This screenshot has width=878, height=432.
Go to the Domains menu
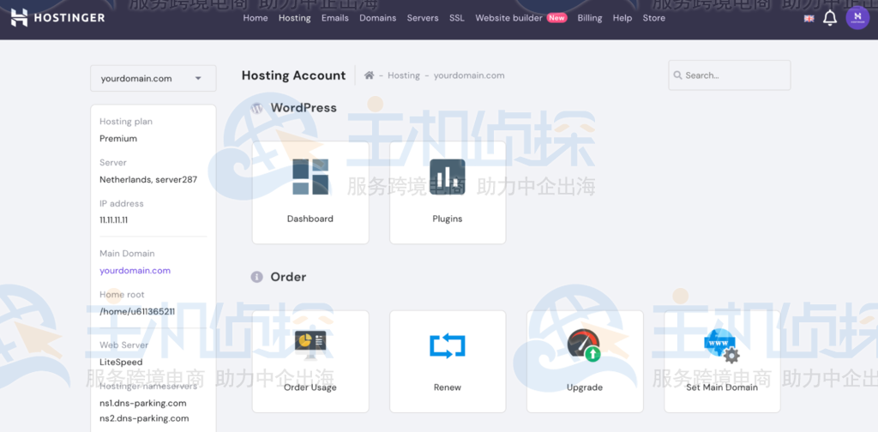pyautogui.click(x=377, y=18)
